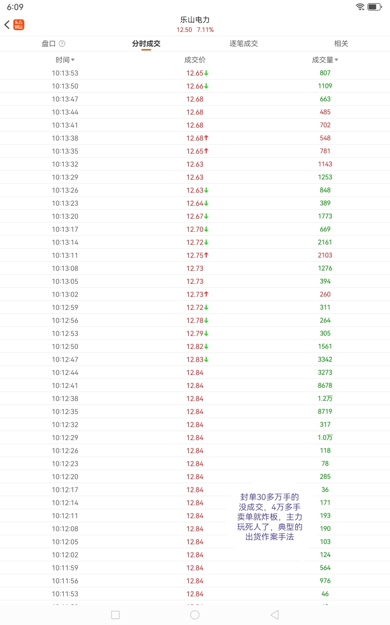The height and width of the screenshot is (625, 390).
Task: Tap the 封单30多万手 annotation text
Action: tap(269, 517)
